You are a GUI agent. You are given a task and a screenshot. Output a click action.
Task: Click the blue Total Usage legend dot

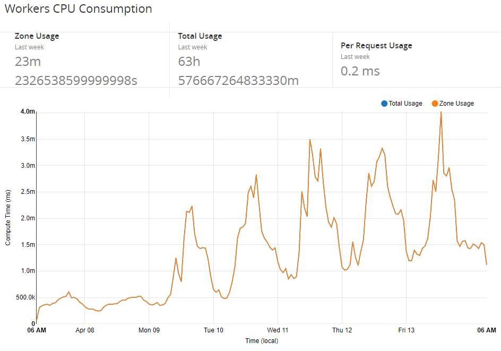384,104
